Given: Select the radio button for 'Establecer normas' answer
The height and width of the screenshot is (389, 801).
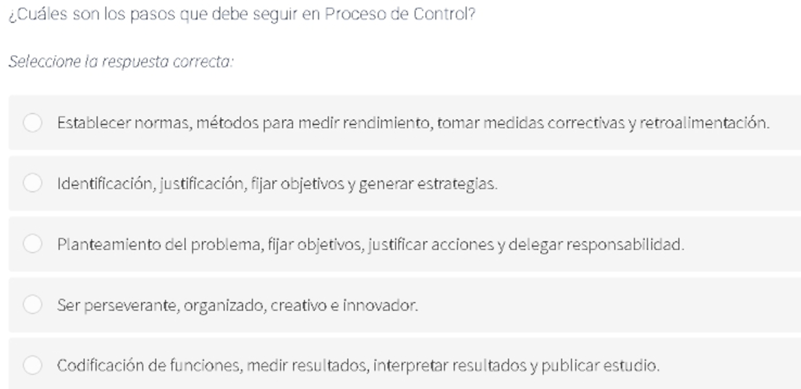Looking at the screenshot, I should pyautogui.click(x=32, y=122).
